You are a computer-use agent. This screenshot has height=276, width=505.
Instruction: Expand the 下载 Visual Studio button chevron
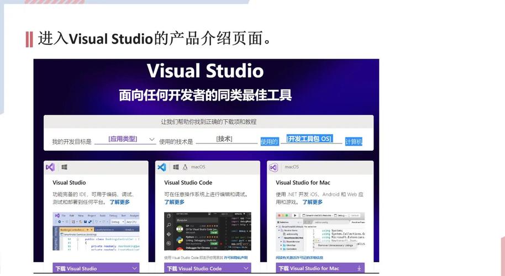pos(135,268)
